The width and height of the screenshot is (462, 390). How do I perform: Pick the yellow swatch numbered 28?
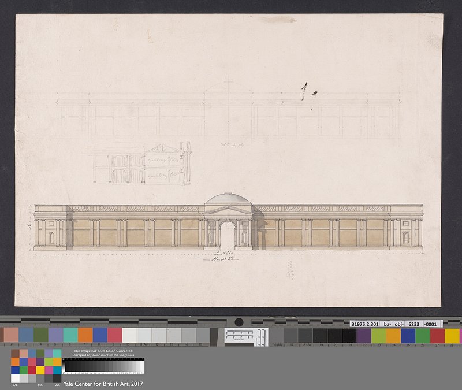pyautogui.click(x=452, y=335)
